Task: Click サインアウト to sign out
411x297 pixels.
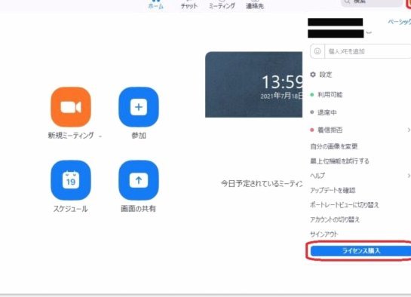Action: coord(324,234)
